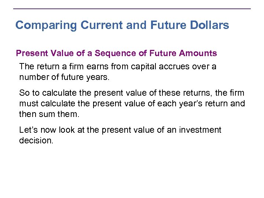Click the word 'decision.' at the end
The width and height of the screenshot is (264, 198).
pyautogui.click(x=36, y=141)
